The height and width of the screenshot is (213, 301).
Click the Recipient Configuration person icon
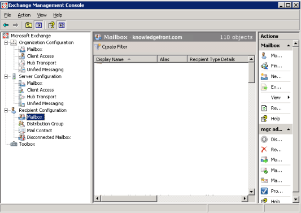click(x=14, y=110)
